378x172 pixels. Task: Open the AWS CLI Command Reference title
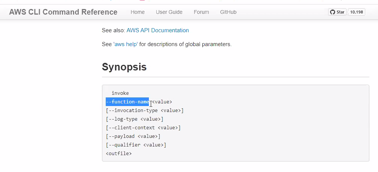(x=63, y=12)
